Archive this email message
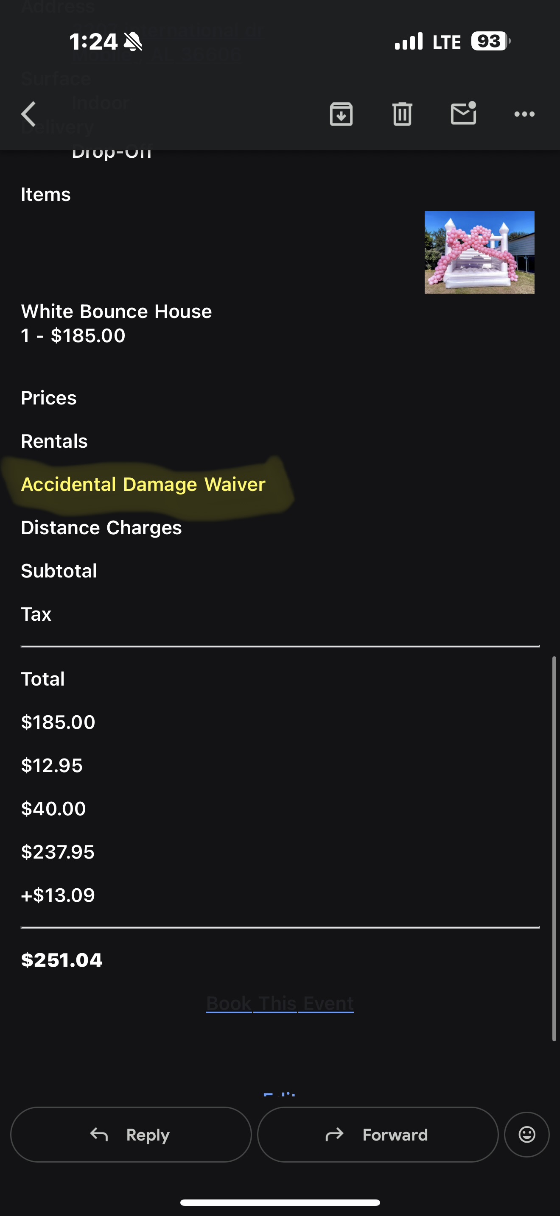The image size is (560, 1216). pyautogui.click(x=341, y=114)
